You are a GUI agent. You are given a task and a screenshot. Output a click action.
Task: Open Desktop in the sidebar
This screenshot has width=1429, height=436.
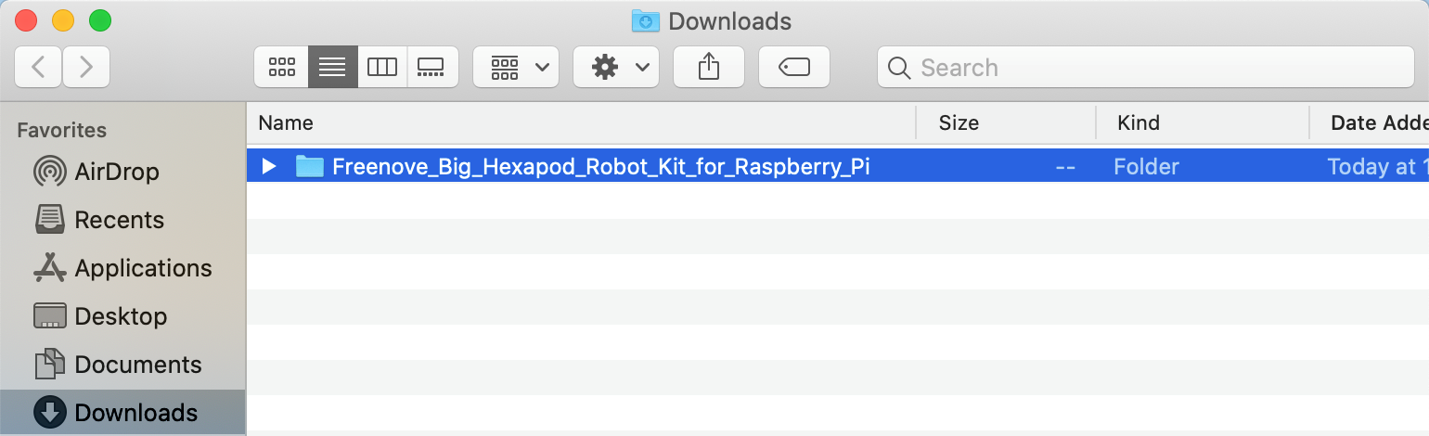pos(121,316)
